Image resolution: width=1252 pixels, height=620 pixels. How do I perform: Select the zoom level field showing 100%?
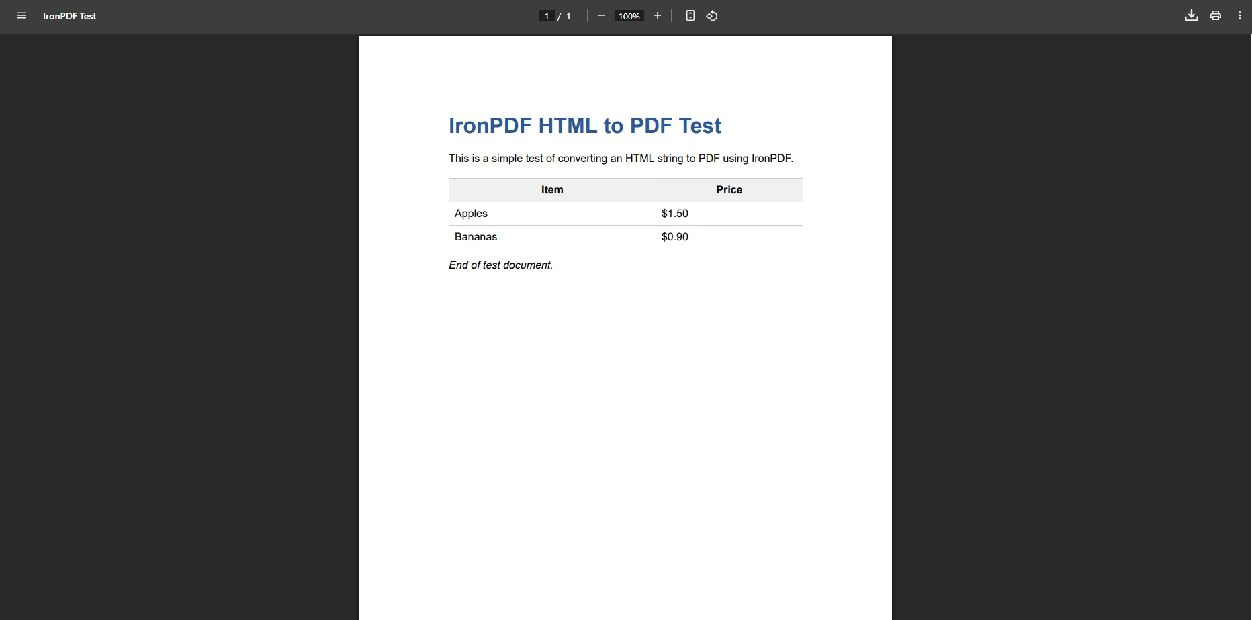(x=629, y=15)
